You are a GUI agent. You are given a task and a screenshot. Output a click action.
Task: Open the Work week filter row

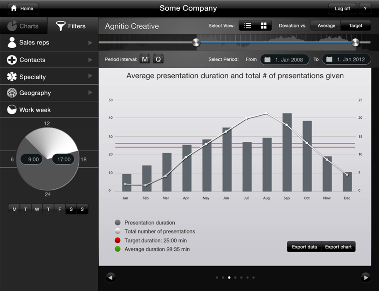(49, 110)
